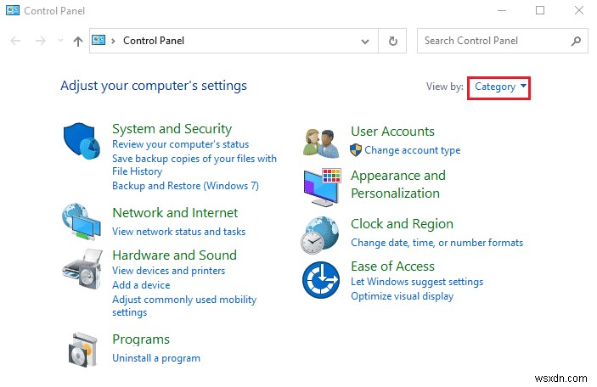Open View devices and printers link
The width and height of the screenshot is (597, 387).
click(x=168, y=271)
